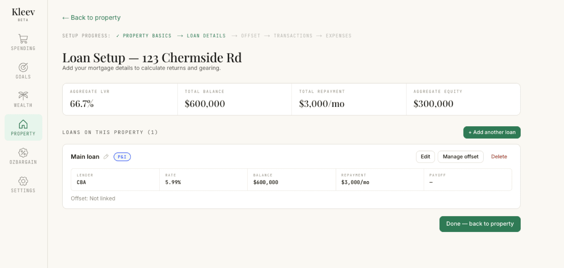Open the Spending cart icon

coord(23,39)
